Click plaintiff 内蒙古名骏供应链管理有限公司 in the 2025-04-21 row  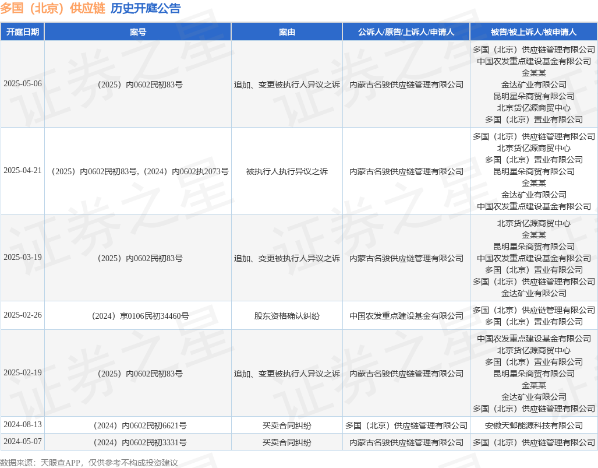pos(406,171)
